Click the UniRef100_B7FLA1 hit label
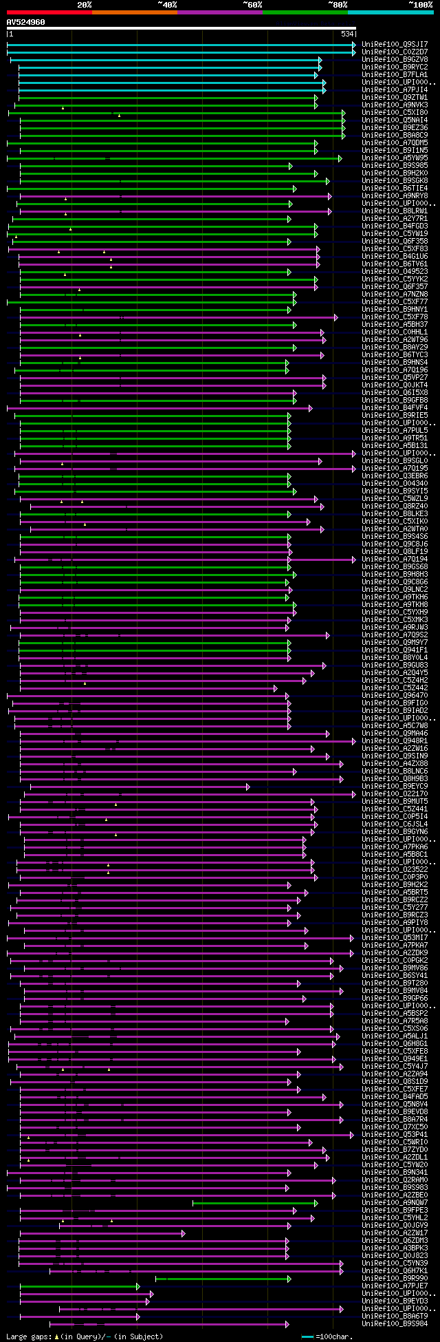Viewport: 440px width, 1342px height. point(395,75)
